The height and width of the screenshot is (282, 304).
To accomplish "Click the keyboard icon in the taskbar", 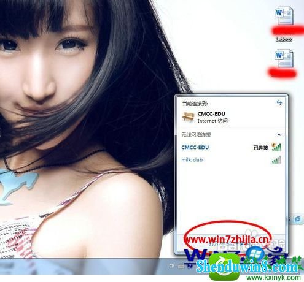I will (181, 266).
